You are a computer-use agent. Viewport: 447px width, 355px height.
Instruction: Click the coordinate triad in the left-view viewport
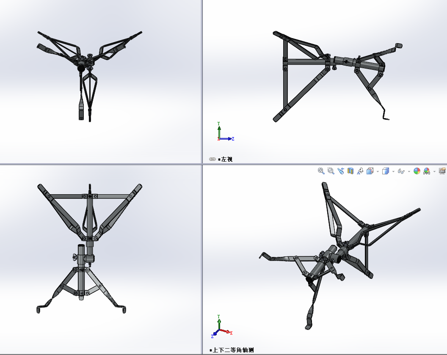tap(225, 132)
